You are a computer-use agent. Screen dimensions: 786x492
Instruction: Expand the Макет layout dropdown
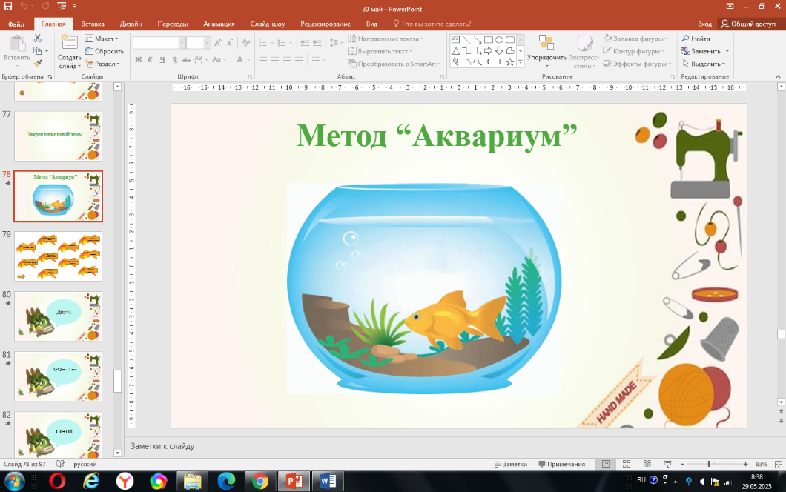[102, 39]
